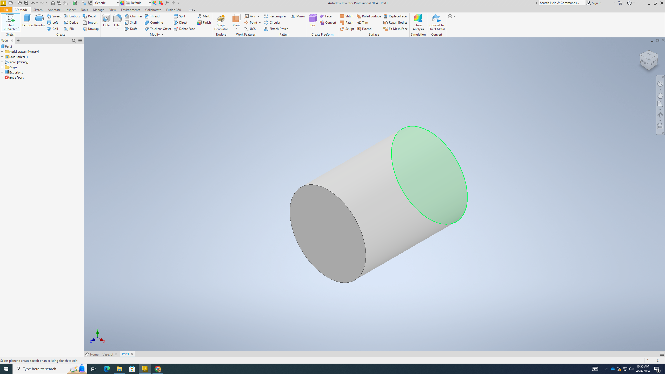The image size is (665, 374).
Task: Open Stress Analysis simulation
Action: 418,22
